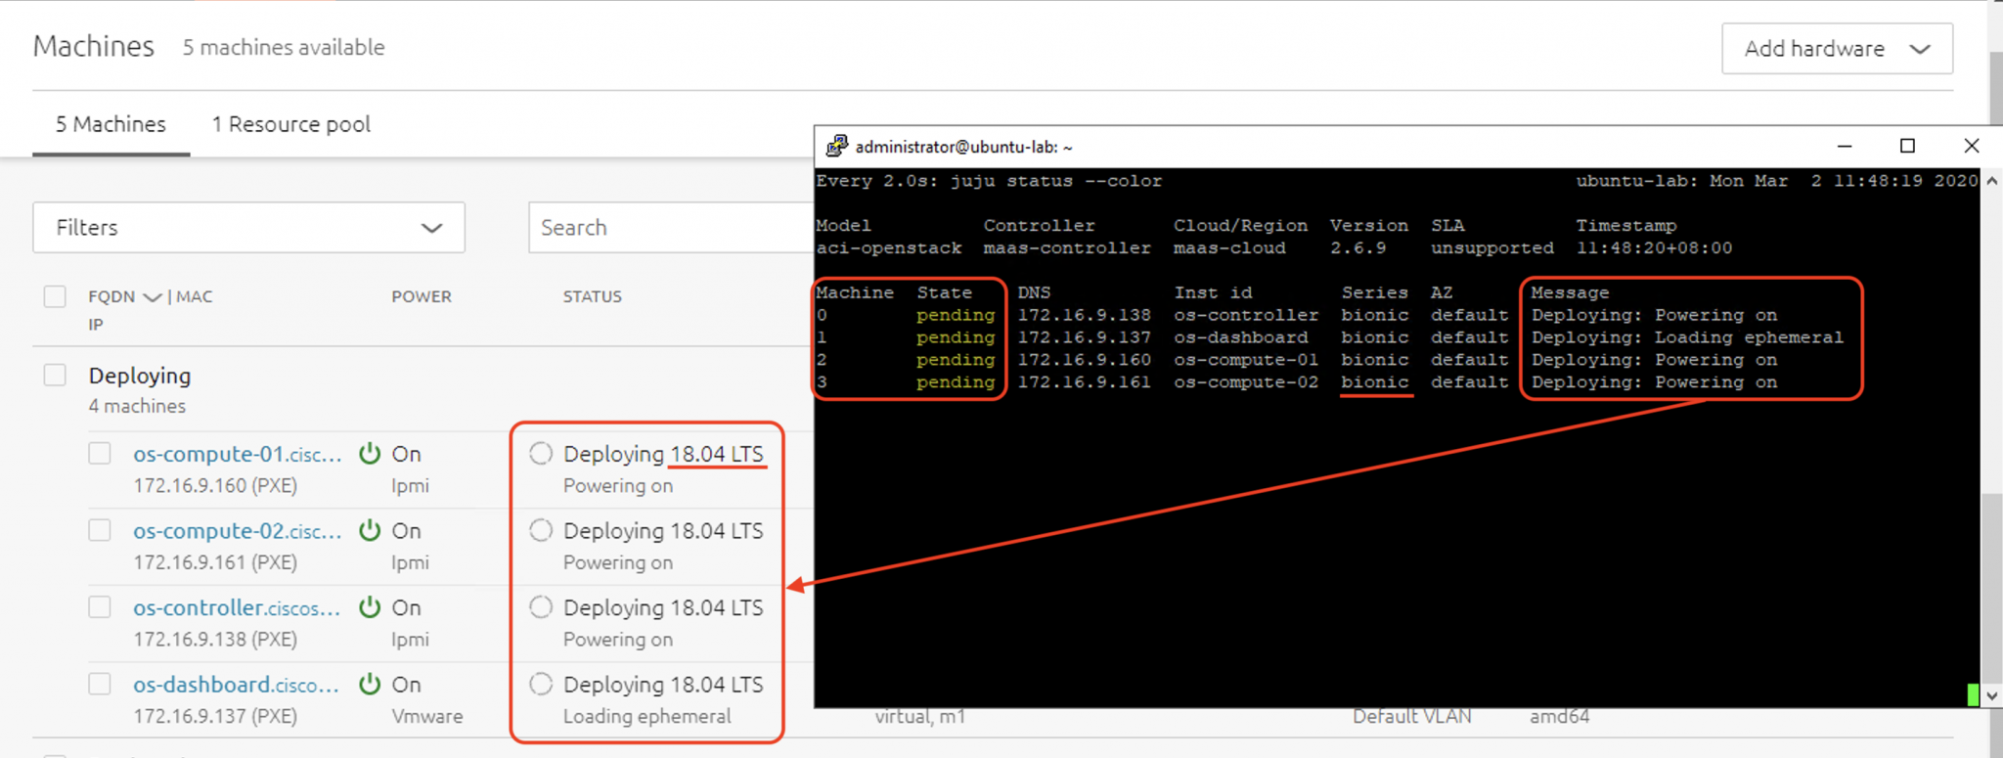
Task: Select os-compute-01 machine checkbox
Action: click(x=100, y=454)
